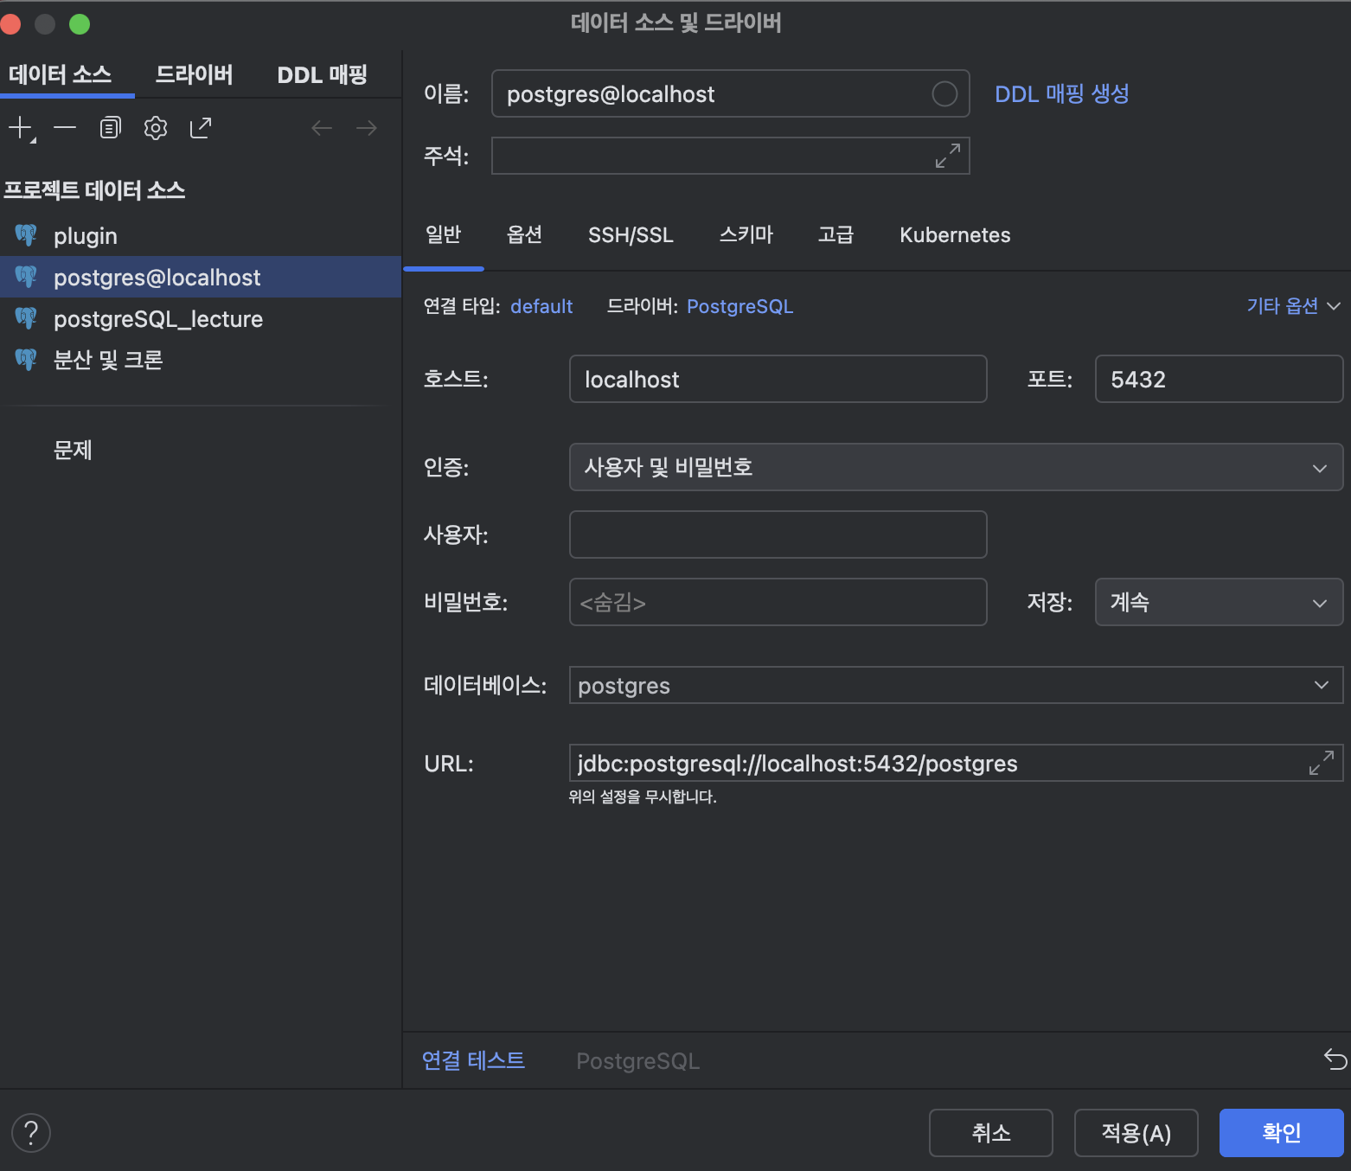
Task: Click the postgreSQL_lecture elephant icon
Action: pyautogui.click(x=26, y=317)
